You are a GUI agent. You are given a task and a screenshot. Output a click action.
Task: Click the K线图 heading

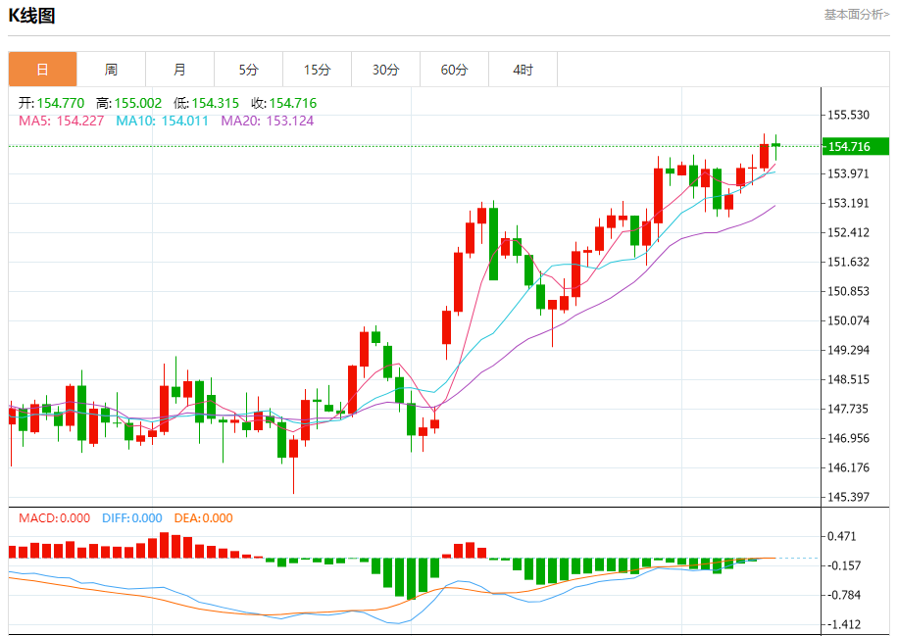tap(31, 16)
